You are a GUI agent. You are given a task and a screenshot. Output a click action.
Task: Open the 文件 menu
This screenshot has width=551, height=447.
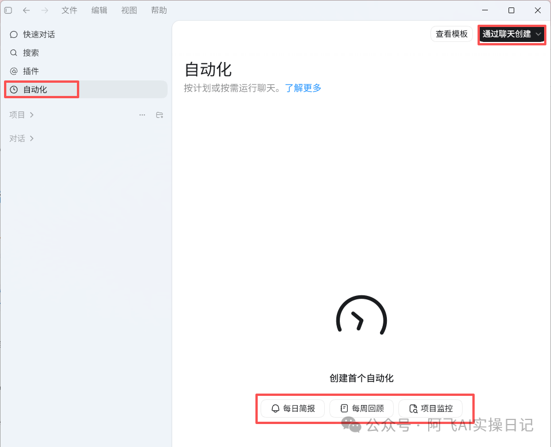[x=69, y=10]
